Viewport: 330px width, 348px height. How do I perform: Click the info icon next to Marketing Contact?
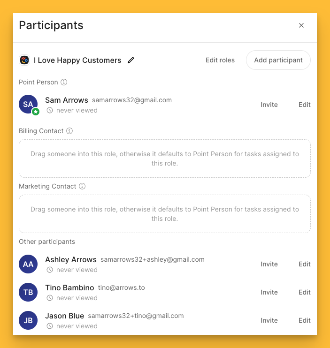click(82, 186)
